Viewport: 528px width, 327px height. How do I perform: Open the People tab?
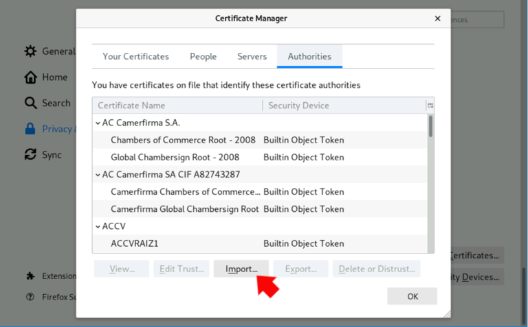(x=203, y=56)
